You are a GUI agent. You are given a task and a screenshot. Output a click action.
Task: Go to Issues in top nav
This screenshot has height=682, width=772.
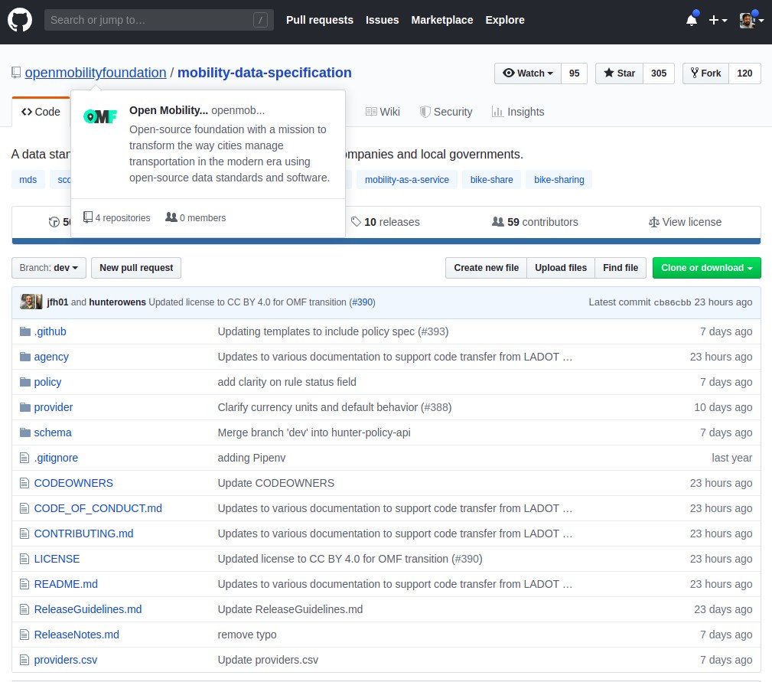pyautogui.click(x=382, y=20)
